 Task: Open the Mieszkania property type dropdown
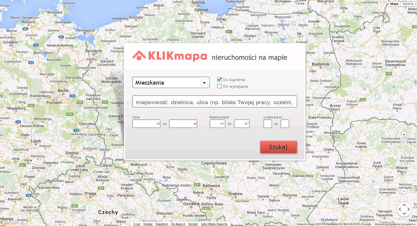pyautogui.click(x=171, y=83)
